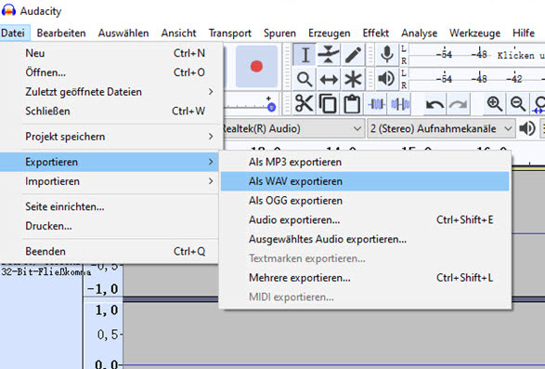Click the Zoom Out magnifier icon

point(518,104)
